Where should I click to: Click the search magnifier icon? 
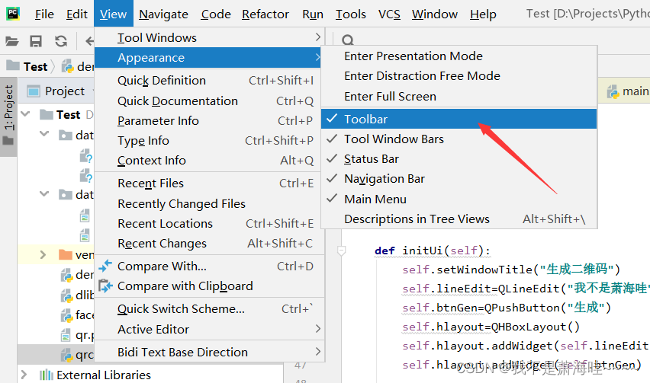click(x=348, y=40)
